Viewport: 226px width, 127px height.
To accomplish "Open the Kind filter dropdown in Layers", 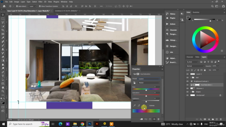I will click(192, 62).
